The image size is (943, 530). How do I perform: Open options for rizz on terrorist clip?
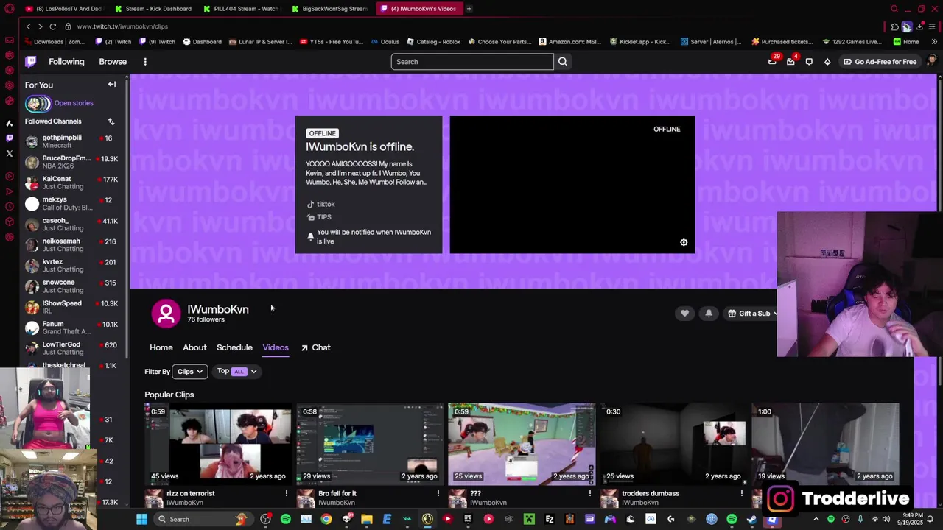(286, 494)
